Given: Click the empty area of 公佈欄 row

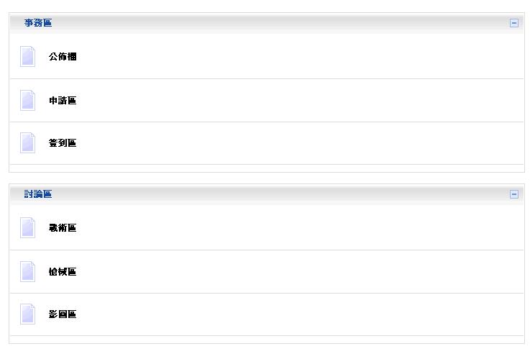Looking at the screenshot, I should pyautogui.click(x=298, y=56).
